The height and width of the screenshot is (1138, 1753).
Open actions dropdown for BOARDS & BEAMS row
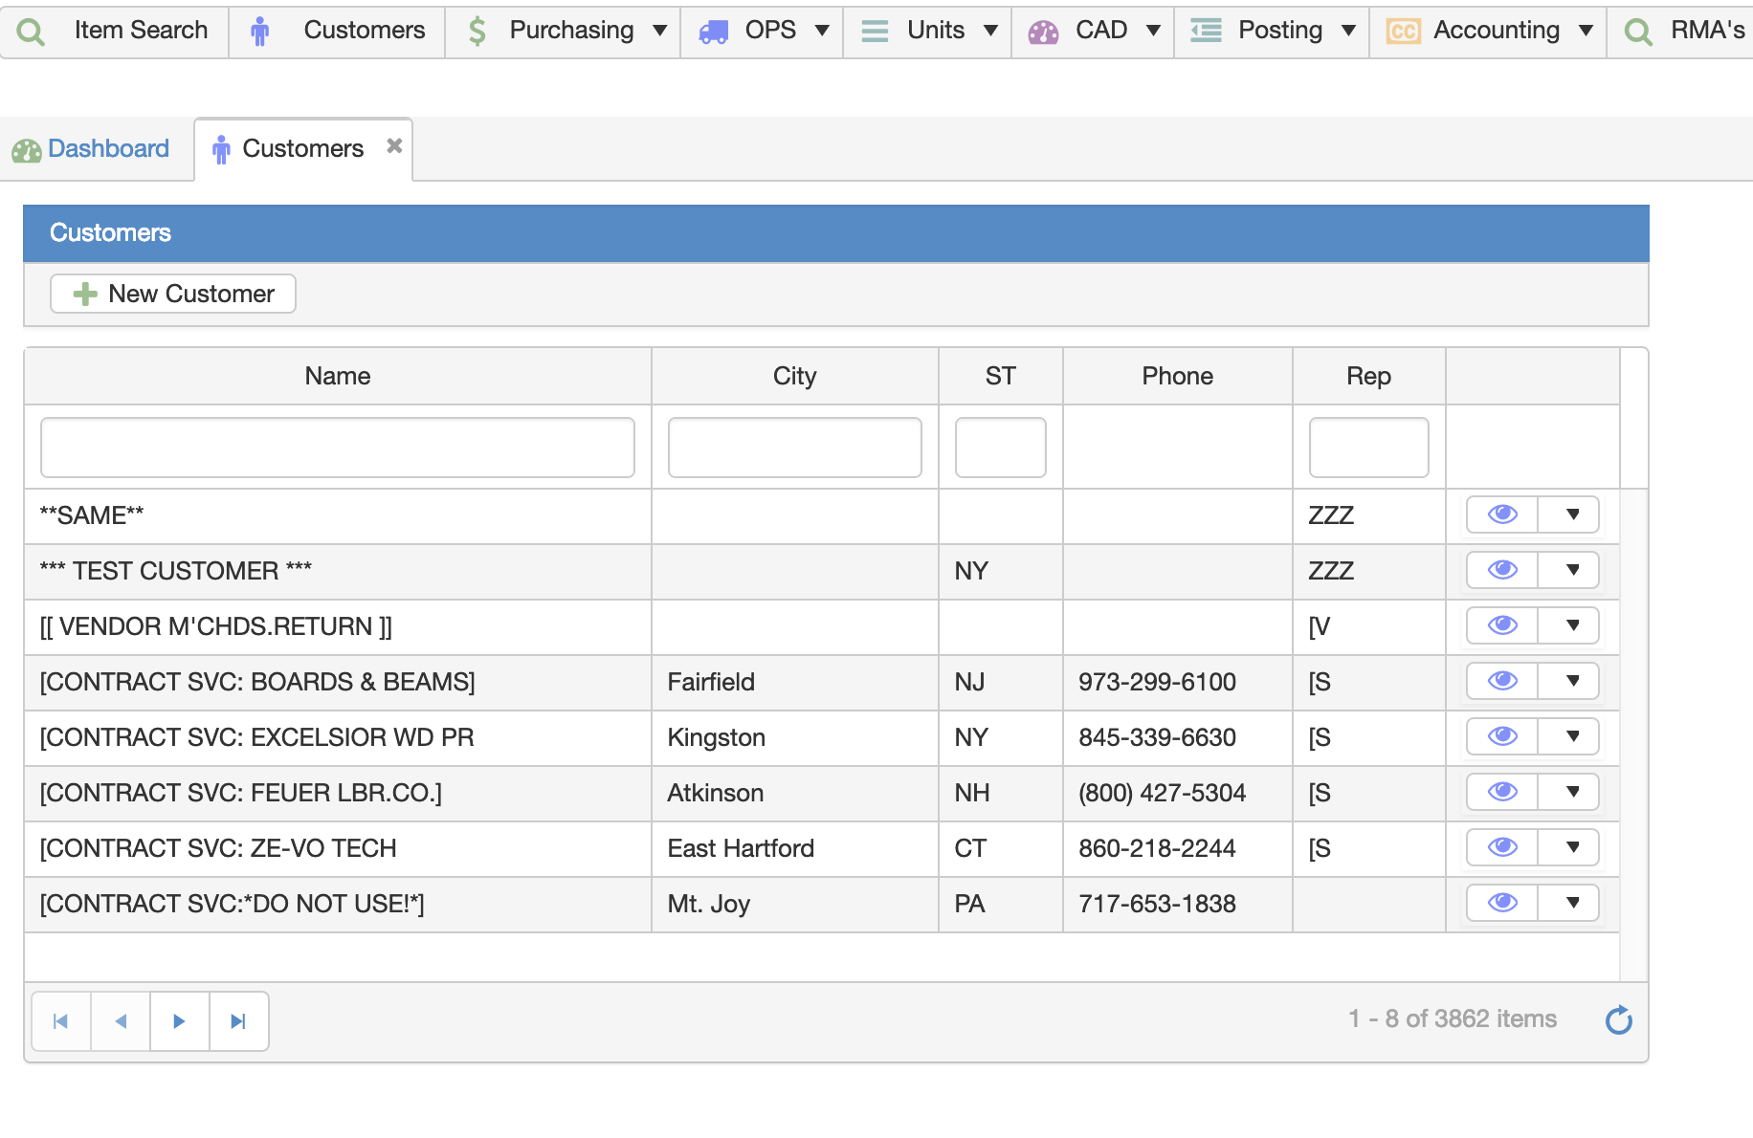point(1569,681)
